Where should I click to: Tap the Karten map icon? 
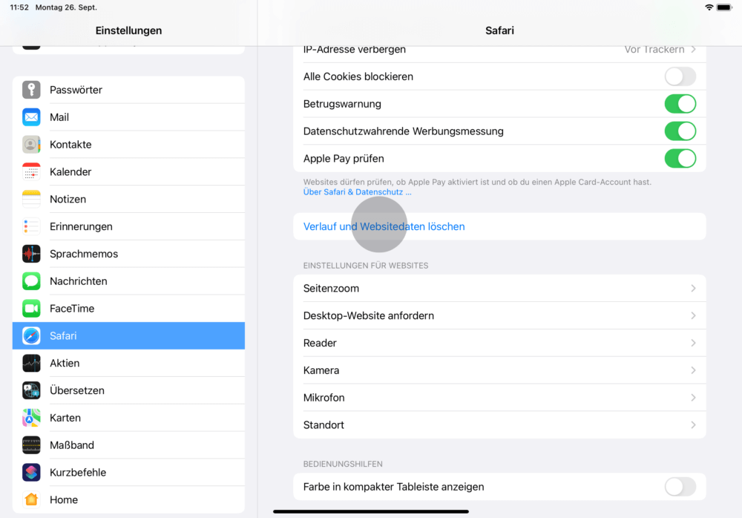tap(31, 418)
